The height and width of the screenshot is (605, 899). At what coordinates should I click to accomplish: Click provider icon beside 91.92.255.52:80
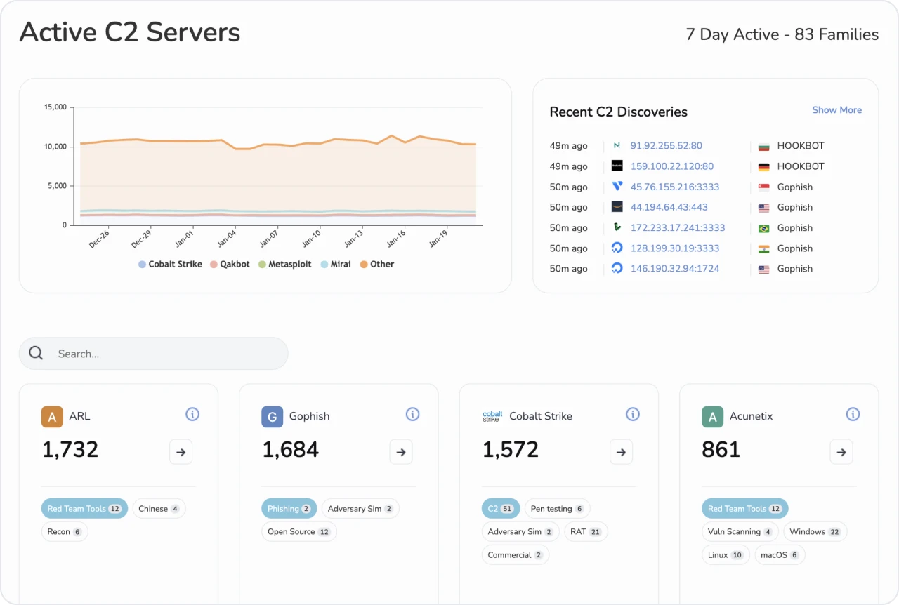(617, 146)
